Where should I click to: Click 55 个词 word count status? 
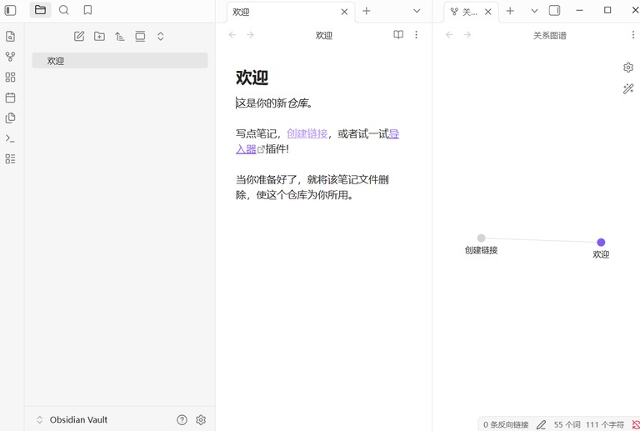567,425
